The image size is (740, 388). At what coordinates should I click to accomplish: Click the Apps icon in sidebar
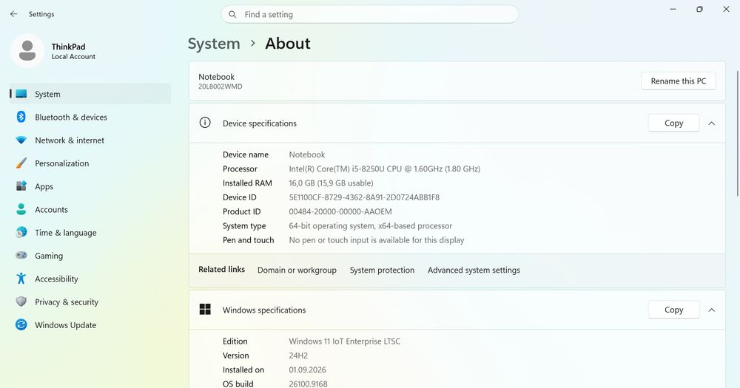coord(21,186)
